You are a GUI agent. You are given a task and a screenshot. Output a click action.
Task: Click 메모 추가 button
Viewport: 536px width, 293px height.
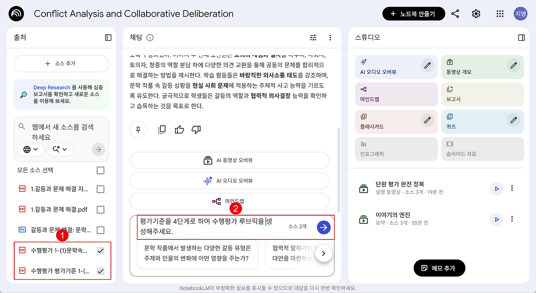click(x=439, y=268)
